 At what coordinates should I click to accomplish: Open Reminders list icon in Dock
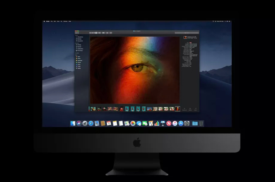tap(121, 123)
